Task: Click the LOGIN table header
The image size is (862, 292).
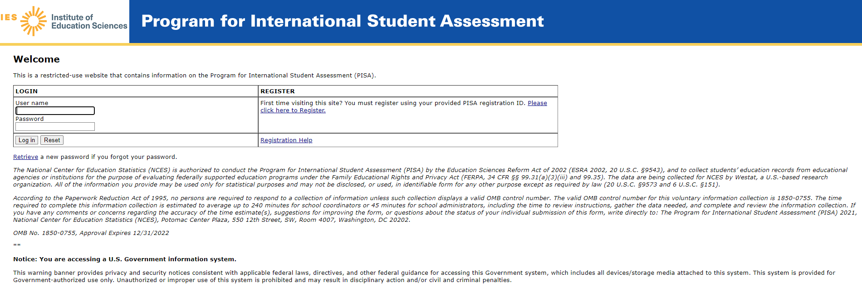Action: pos(27,91)
